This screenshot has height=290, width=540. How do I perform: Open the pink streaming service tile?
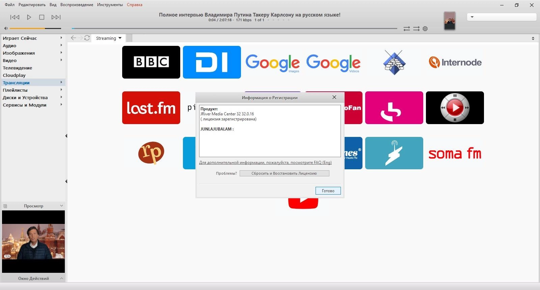pyautogui.click(x=394, y=108)
